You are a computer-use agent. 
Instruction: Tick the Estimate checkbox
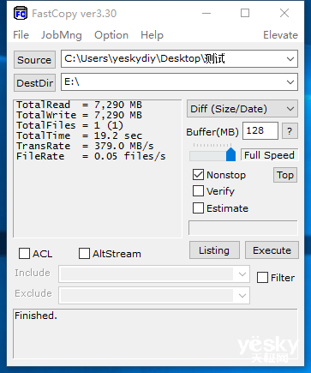pyautogui.click(x=198, y=208)
